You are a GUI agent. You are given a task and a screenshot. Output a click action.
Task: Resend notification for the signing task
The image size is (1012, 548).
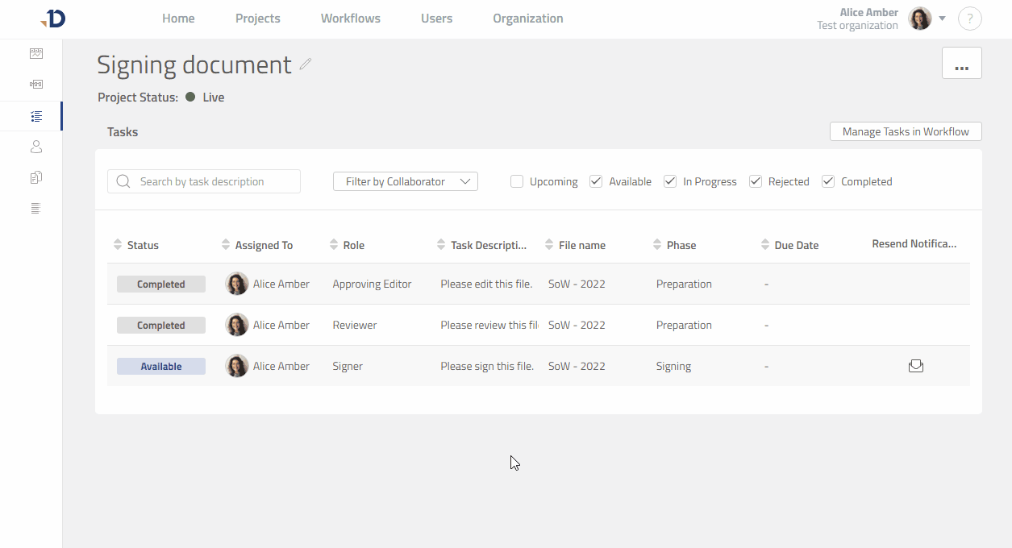click(915, 366)
